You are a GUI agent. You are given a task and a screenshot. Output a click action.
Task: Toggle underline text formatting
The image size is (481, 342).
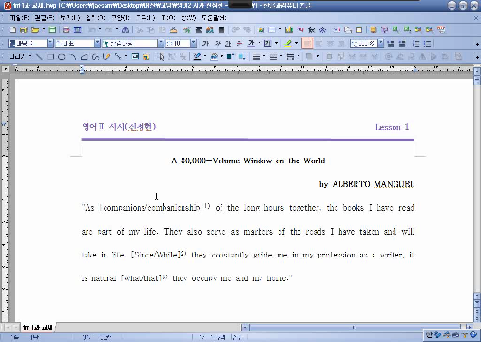pos(251,43)
